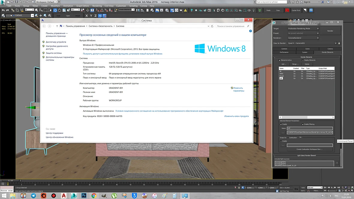This screenshot has height=199, width=354.
Task: Click help question mark in System window
Action: (250, 31)
